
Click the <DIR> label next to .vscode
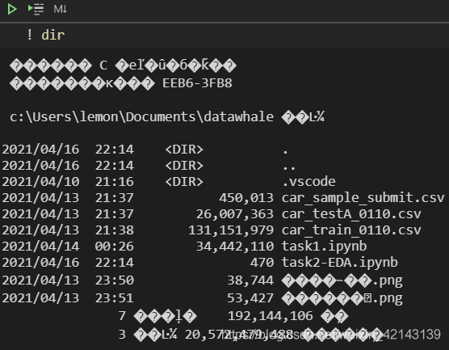tap(184, 181)
